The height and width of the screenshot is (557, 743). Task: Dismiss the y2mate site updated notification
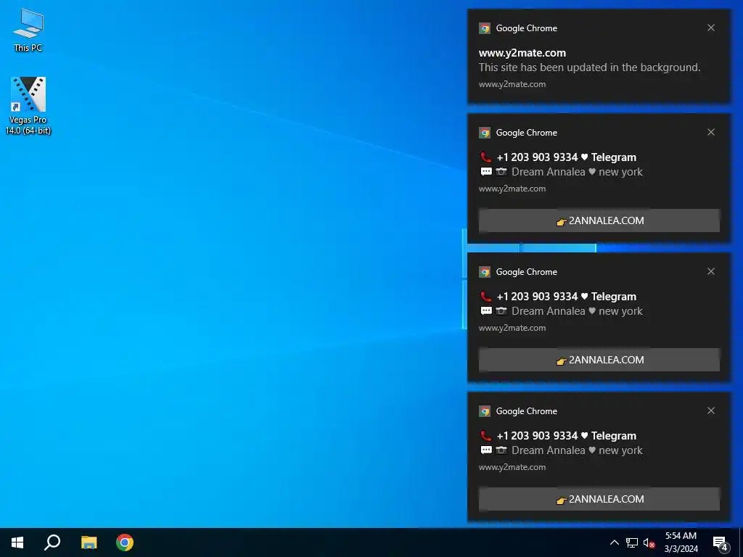pyautogui.click(x=711, y=28)
